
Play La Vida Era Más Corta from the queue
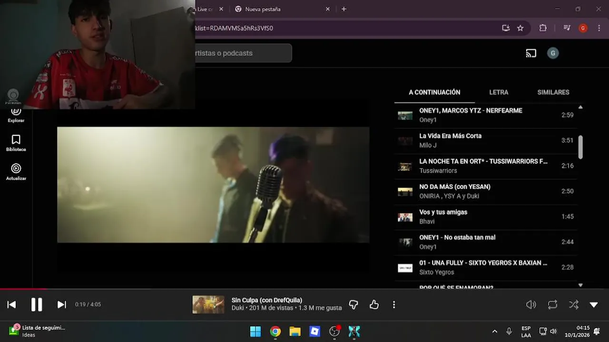click(485, 141)
